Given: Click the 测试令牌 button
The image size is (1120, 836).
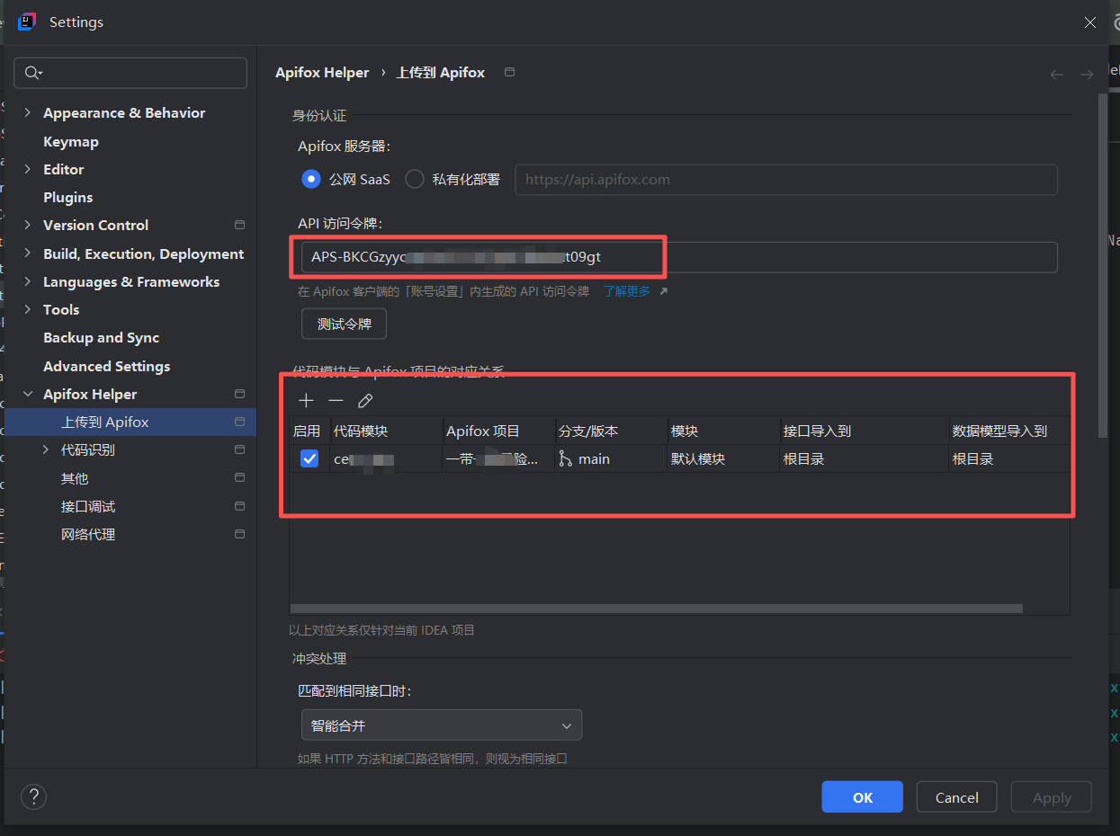Looking at the screenshot, I should click(x=344, y=324).
